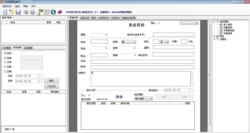The width and height of the screenshot is (250, 133).
Task: Open the 类别 dropdown in patient form
Action: click(99, 35)
